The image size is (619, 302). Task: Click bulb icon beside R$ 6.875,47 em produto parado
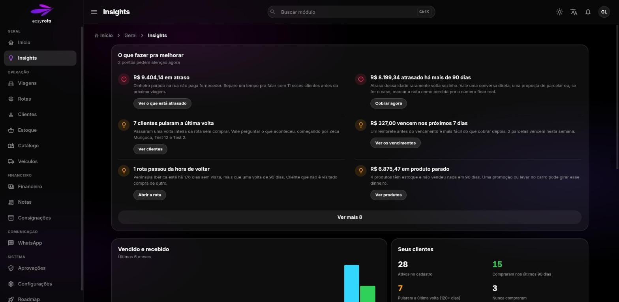coord(360,171)
